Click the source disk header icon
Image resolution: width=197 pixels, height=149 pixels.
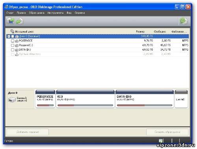point(12,31)
